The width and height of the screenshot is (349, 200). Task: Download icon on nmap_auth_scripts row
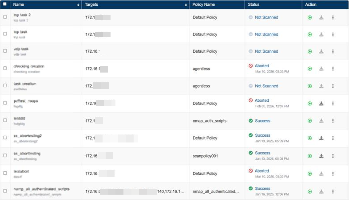click(x=321, y=121)
